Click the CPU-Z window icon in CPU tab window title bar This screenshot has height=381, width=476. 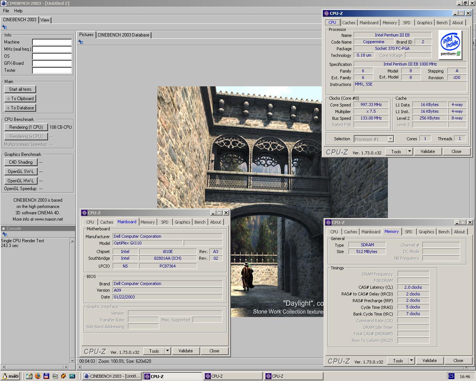tap(327, 13)
